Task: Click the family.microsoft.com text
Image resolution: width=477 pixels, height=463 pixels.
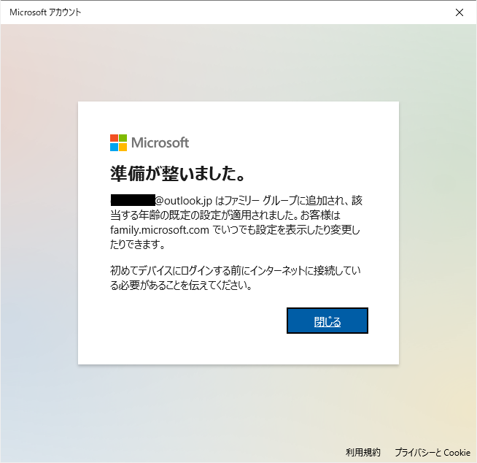Action: pos(160,229)
